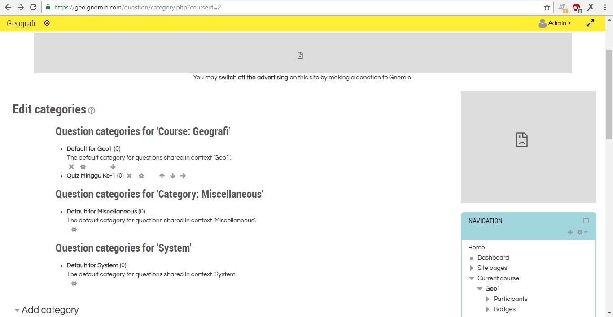The image size is (613, 317).
Task: Toggle full screen mode icon
Action: pos(591,23)
